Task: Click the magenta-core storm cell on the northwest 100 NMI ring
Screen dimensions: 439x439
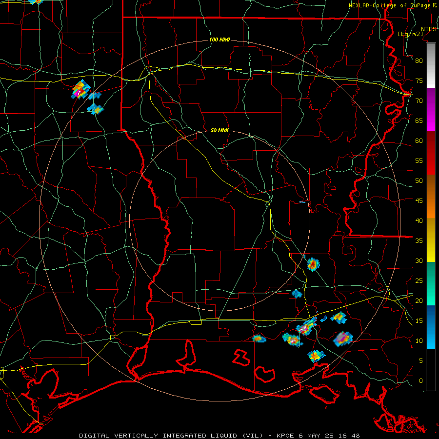Action: 80,90
